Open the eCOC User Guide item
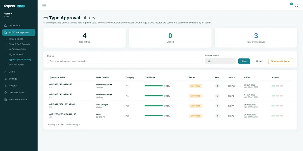The image size is (303, 151). click(x=17, y=49)
